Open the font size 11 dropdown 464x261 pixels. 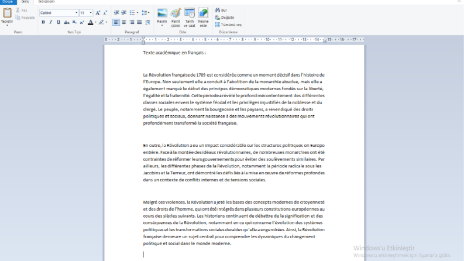click(91, 13)
